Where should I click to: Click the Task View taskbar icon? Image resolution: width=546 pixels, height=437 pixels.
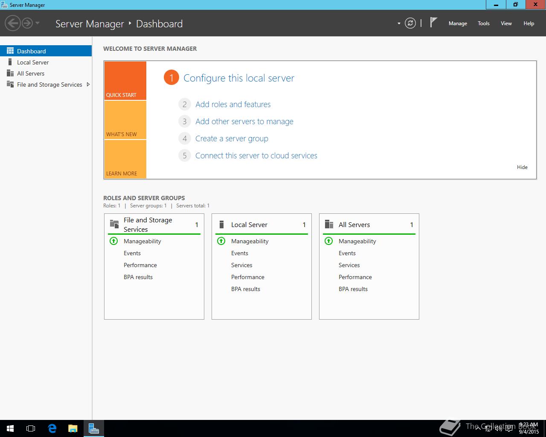pyautogui.click(x=31, y=428)
